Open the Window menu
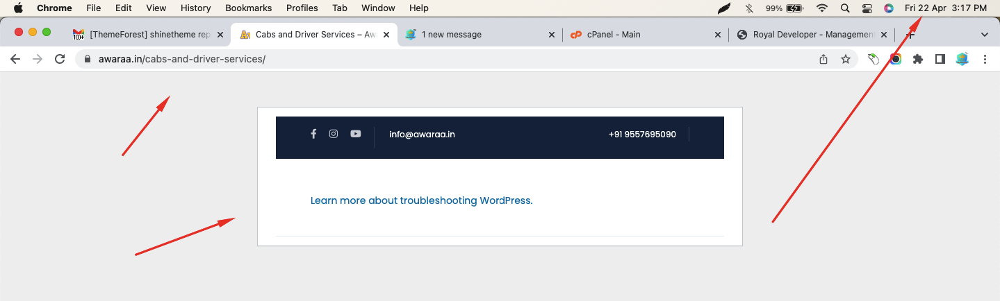Viewport: 1000px width, 301px height. (x=378, y=8)
